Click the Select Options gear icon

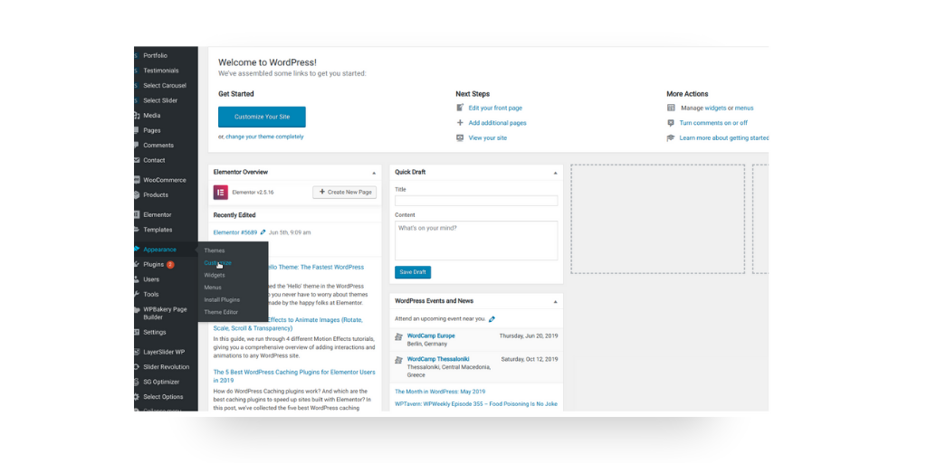tap(137, 397)
